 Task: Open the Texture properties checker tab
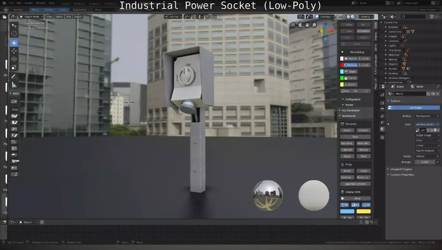(x=382, y=137)
